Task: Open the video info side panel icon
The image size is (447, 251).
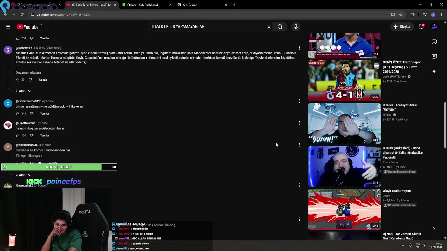Action: tap(434, 42)
